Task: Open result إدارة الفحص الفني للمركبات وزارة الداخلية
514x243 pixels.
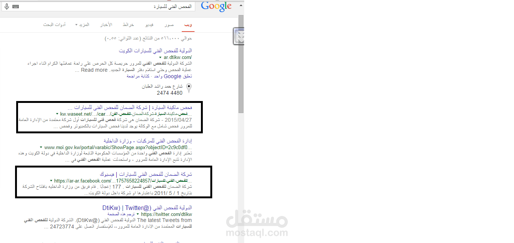Action: point(148,141)
